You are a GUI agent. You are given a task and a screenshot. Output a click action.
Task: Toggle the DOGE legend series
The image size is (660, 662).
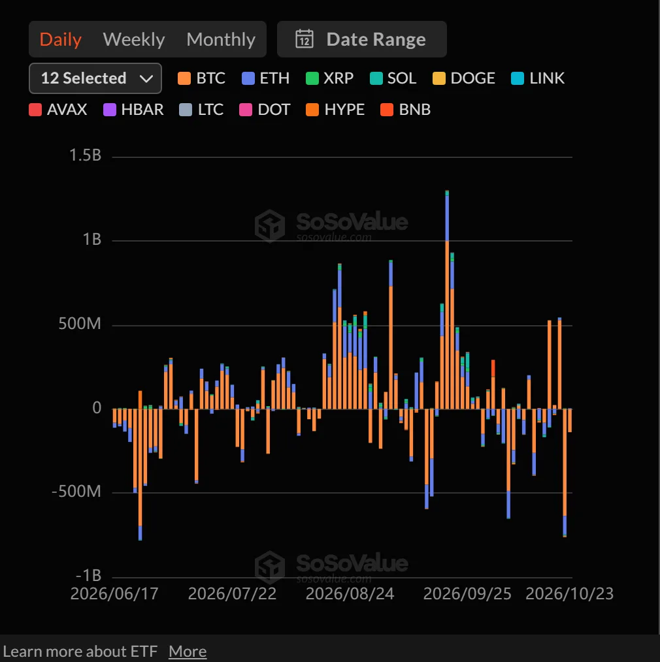463,78
